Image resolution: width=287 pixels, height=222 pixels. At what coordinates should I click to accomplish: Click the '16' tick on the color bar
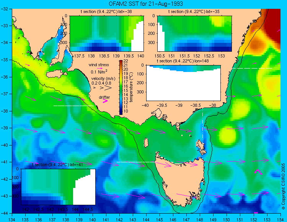coord(126,86)
